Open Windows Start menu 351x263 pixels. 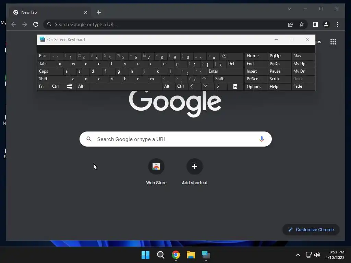coord(145,255)
